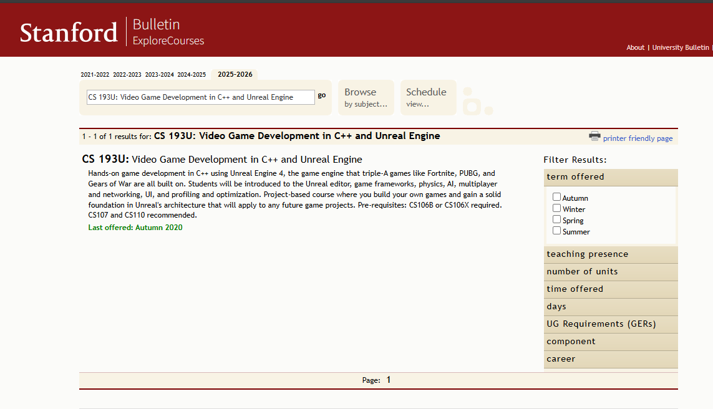Go to results page 1
Screen dimensions: 713x409
point(389,380)
